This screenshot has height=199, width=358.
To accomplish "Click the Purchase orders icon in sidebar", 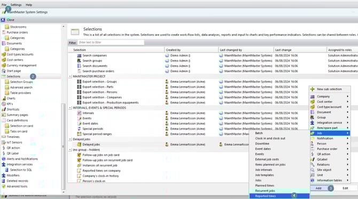I will coord(4,33).
